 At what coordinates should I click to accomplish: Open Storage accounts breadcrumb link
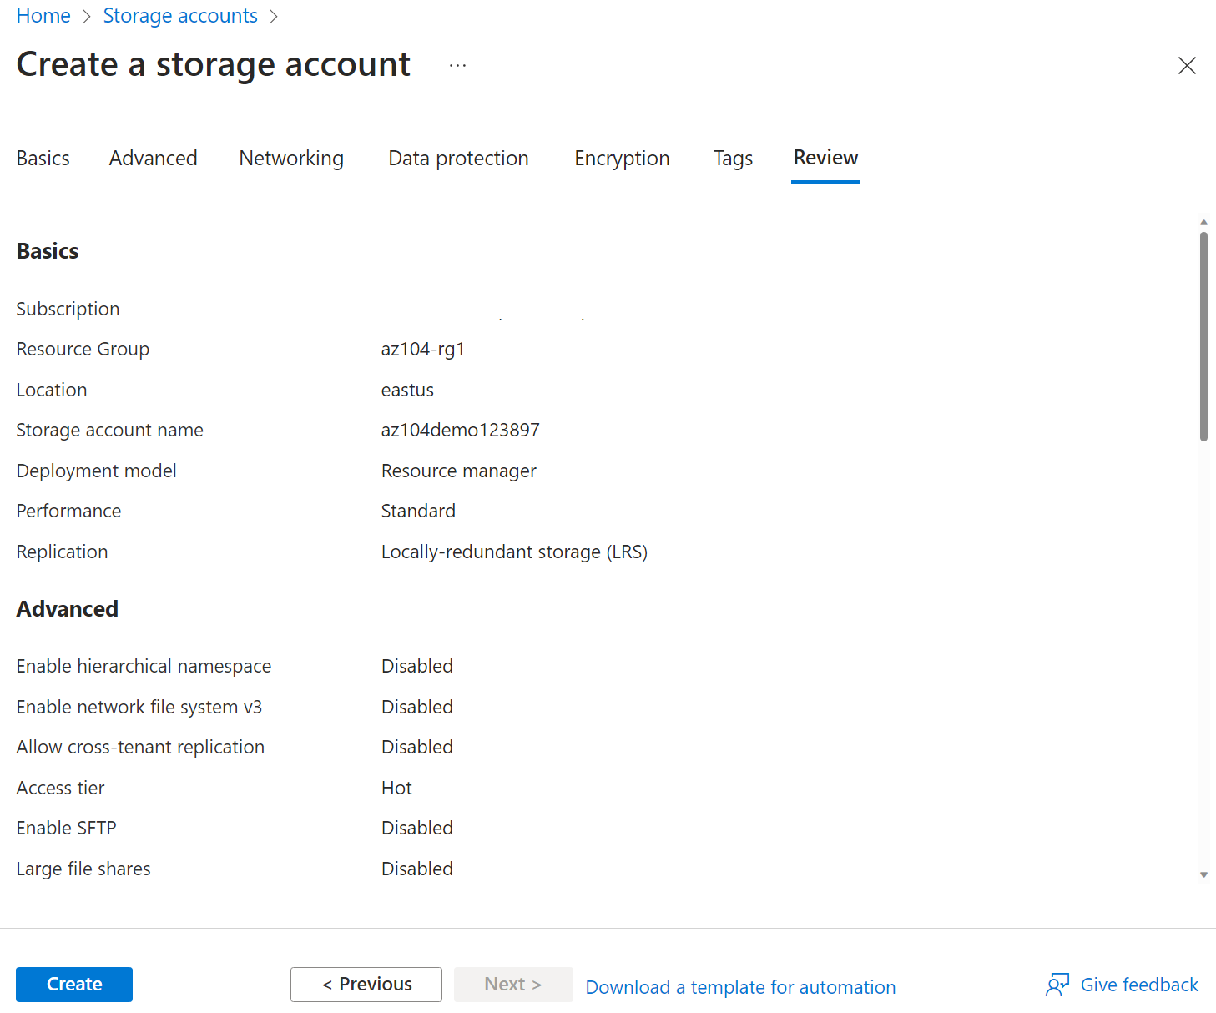point(180,16)
